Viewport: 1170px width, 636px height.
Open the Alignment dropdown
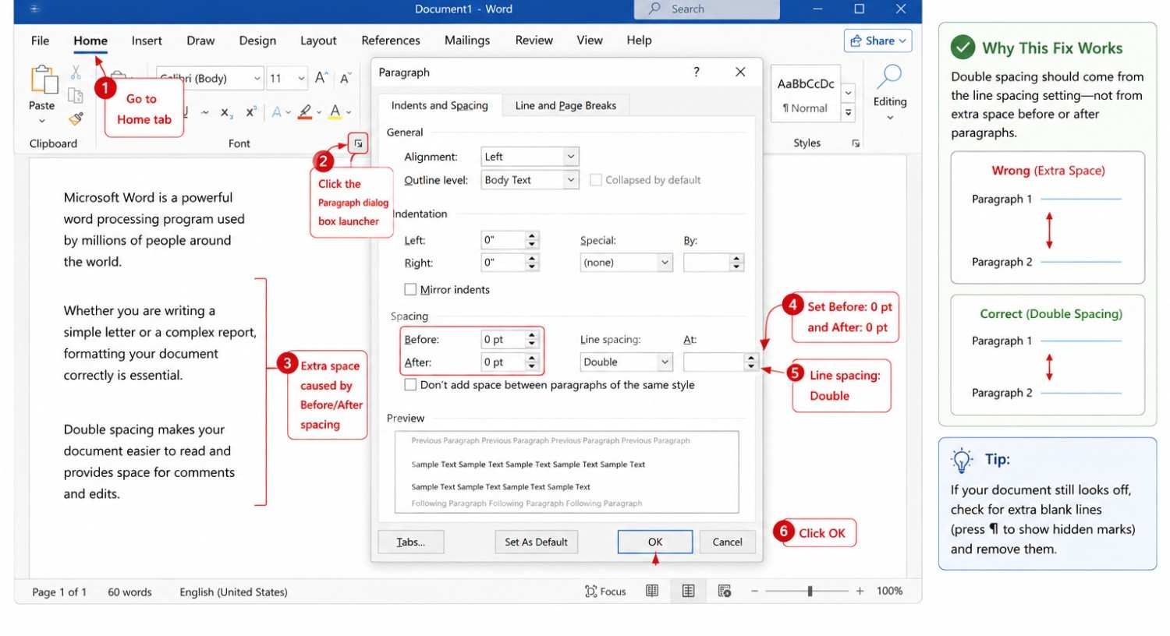click(x=571, y=157)
